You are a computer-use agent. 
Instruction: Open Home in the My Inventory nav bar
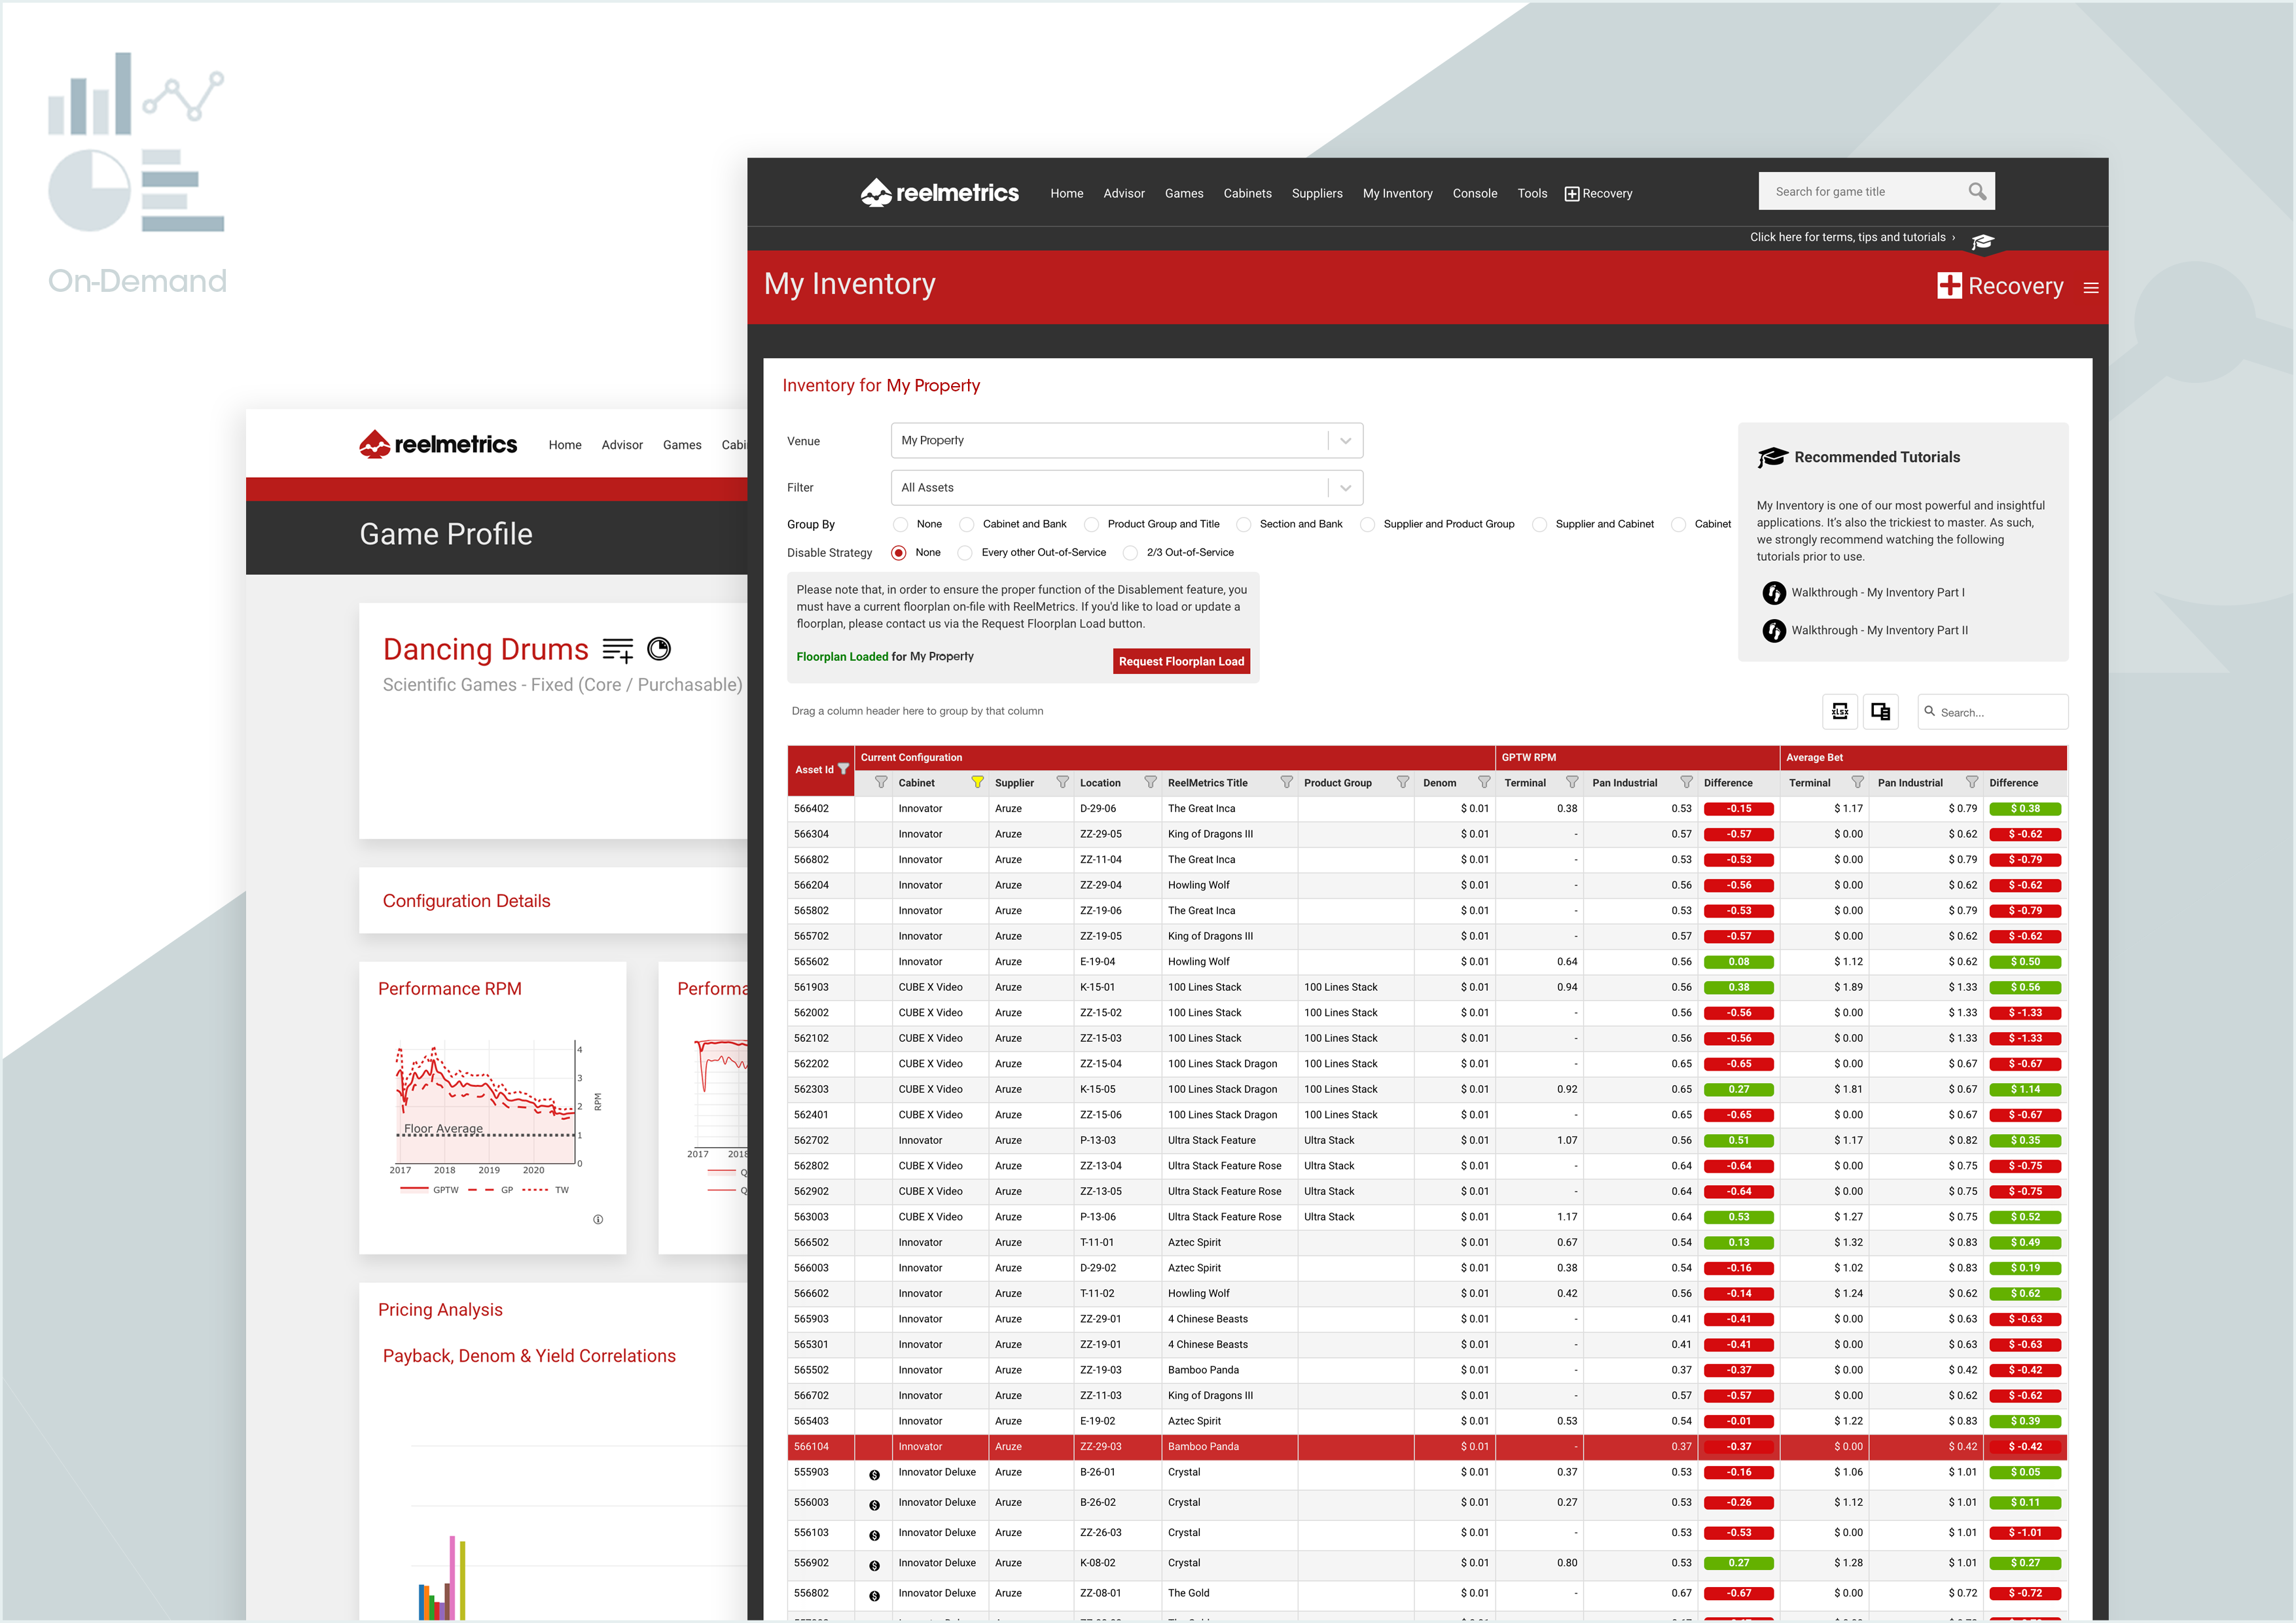1066,193
